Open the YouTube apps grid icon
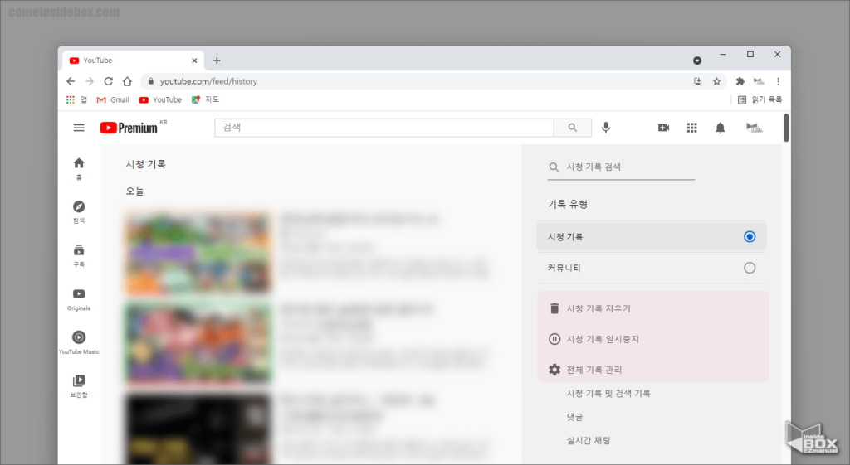This screenshot has width=850, height=465. tap(691, 128)
